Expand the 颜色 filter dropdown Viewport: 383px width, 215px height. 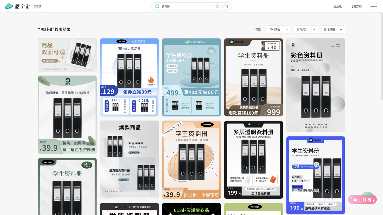(279, 30)
